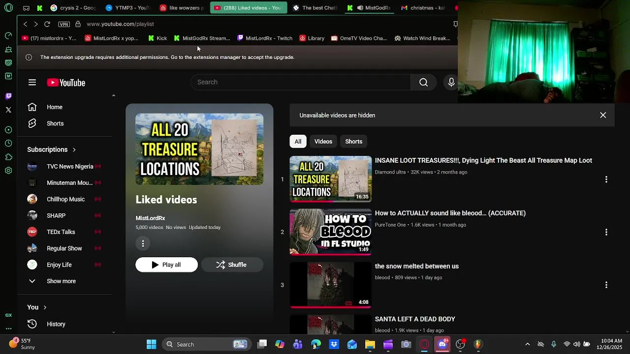Open OmeTV Video Chat bookmark
The height and width of the screenshot is (354, 630).
tap(359, 38)
